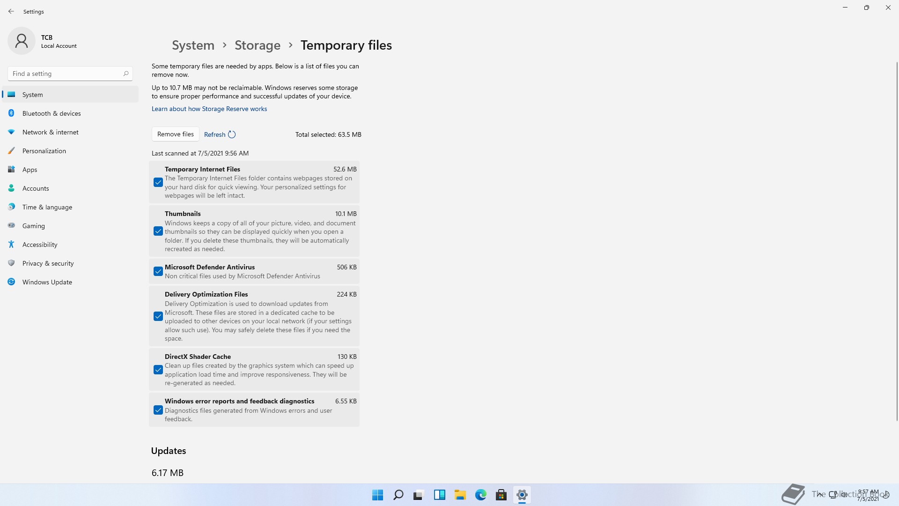Click the Gaming controller icon
The height and width of the screenshot is (506, 899).
12,225
